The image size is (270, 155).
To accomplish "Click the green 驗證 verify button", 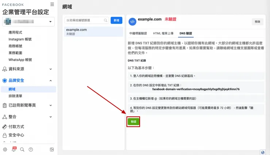I will (x=133, y=122).
